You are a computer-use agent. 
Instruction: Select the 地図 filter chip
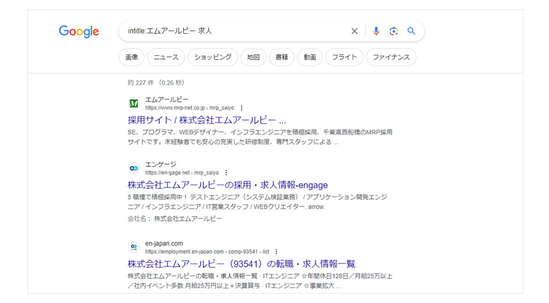pyautogui.click(x=254, y=57)
